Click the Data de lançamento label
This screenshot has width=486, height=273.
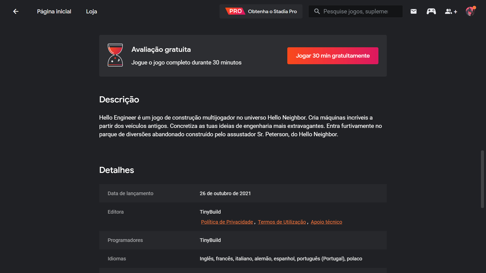130,193
